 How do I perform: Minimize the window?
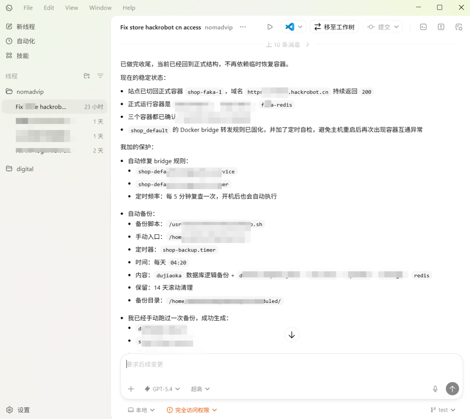tap(419, 7)
